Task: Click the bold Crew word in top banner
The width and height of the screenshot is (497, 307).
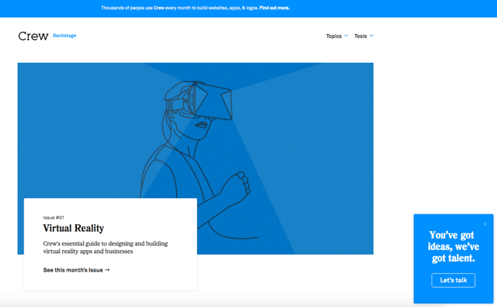Action: (159, 8)
